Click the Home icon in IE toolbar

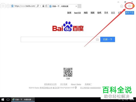122,6
